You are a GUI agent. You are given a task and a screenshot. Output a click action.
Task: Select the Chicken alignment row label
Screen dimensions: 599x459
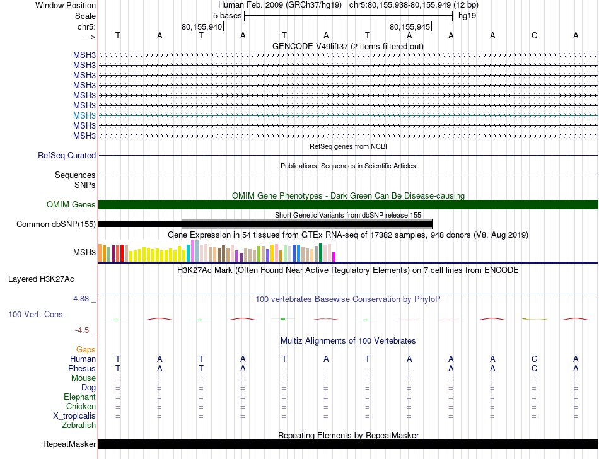81,406
